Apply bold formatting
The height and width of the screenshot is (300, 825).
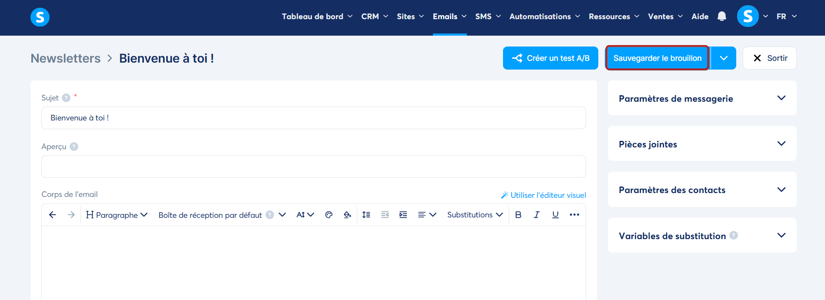click(518, 215)
